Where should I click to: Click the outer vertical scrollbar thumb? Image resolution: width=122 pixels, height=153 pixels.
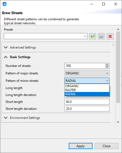tap(118, 67)
